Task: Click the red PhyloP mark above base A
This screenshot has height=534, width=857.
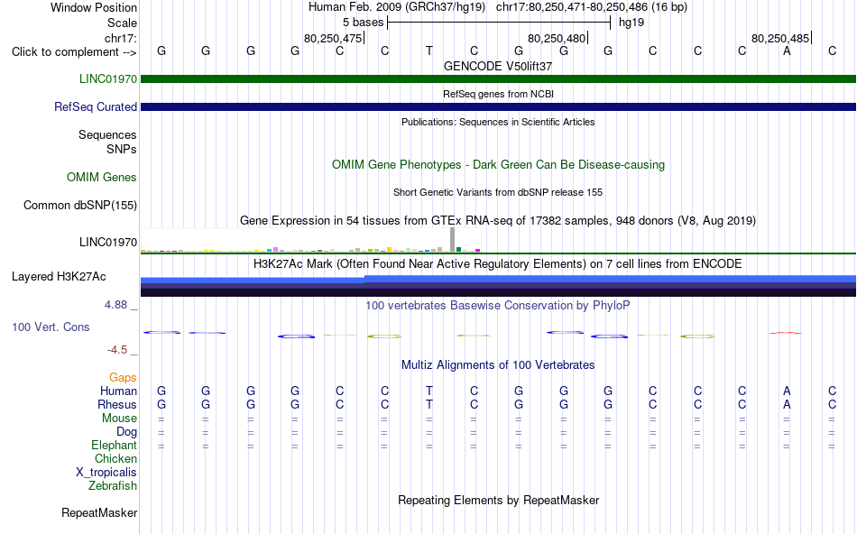Action: (x=786, y=333)
